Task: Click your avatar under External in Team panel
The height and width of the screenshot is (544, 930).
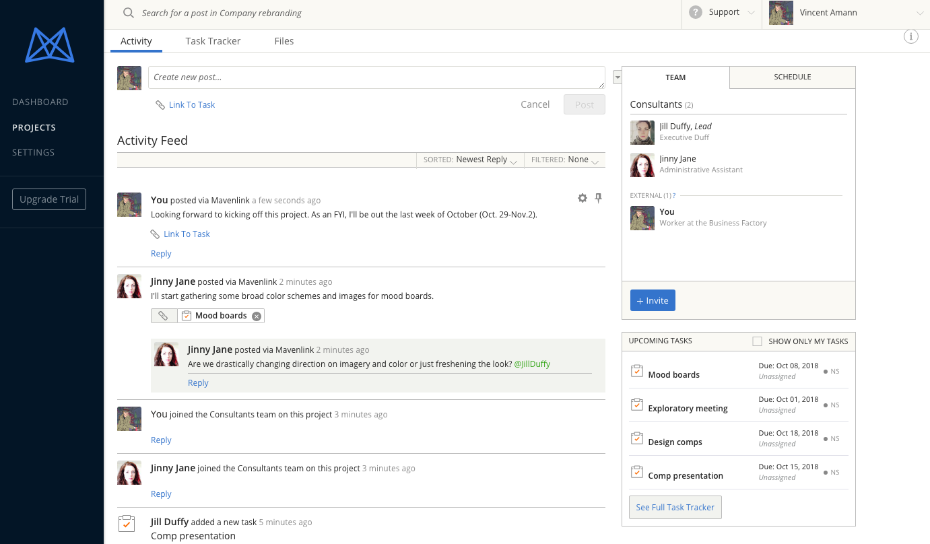Action: 642,218
